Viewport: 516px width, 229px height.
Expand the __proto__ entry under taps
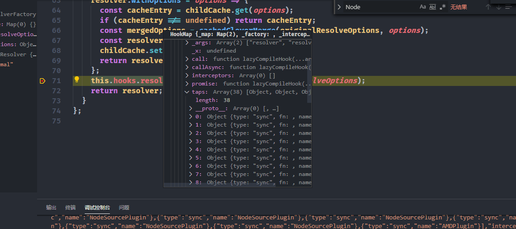191,108
